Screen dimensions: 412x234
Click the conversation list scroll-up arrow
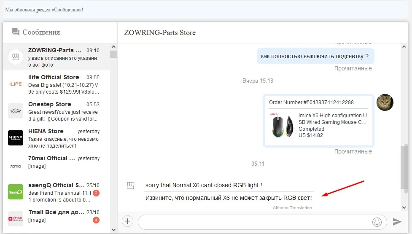[113, 47]
